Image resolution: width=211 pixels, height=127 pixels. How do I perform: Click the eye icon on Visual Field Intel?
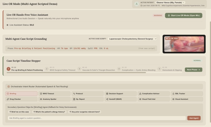click(140, 99)
